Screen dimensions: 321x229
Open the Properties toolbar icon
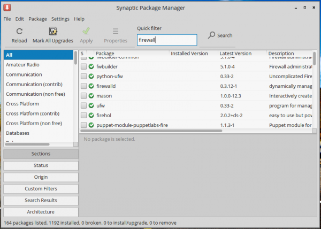(116, 32)
